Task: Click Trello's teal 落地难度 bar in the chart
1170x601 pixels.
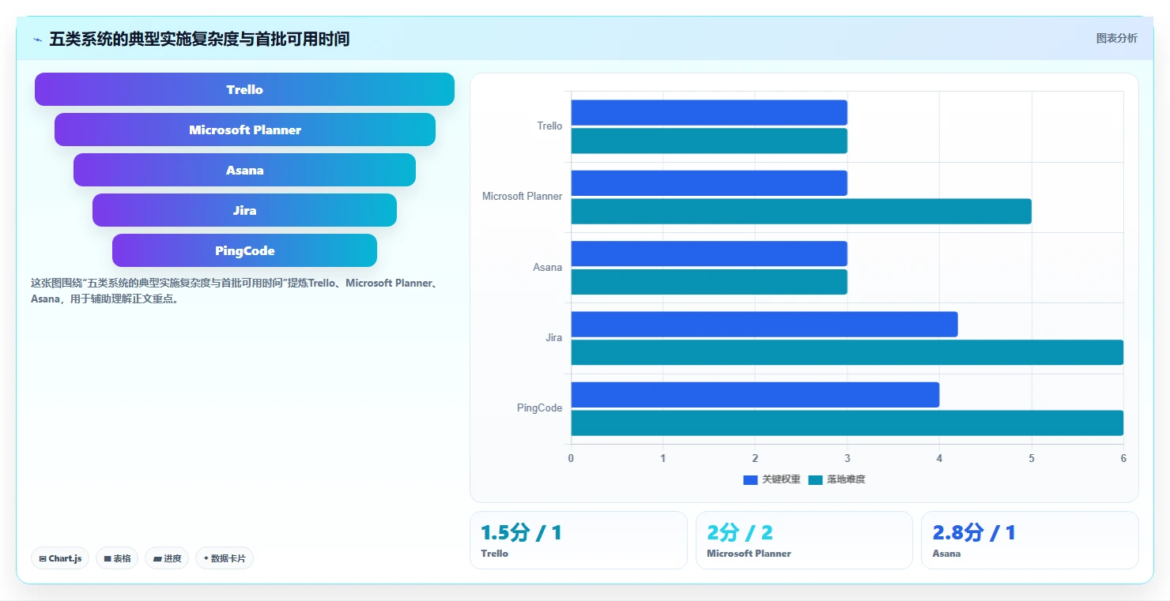Action: click(709, 141)
